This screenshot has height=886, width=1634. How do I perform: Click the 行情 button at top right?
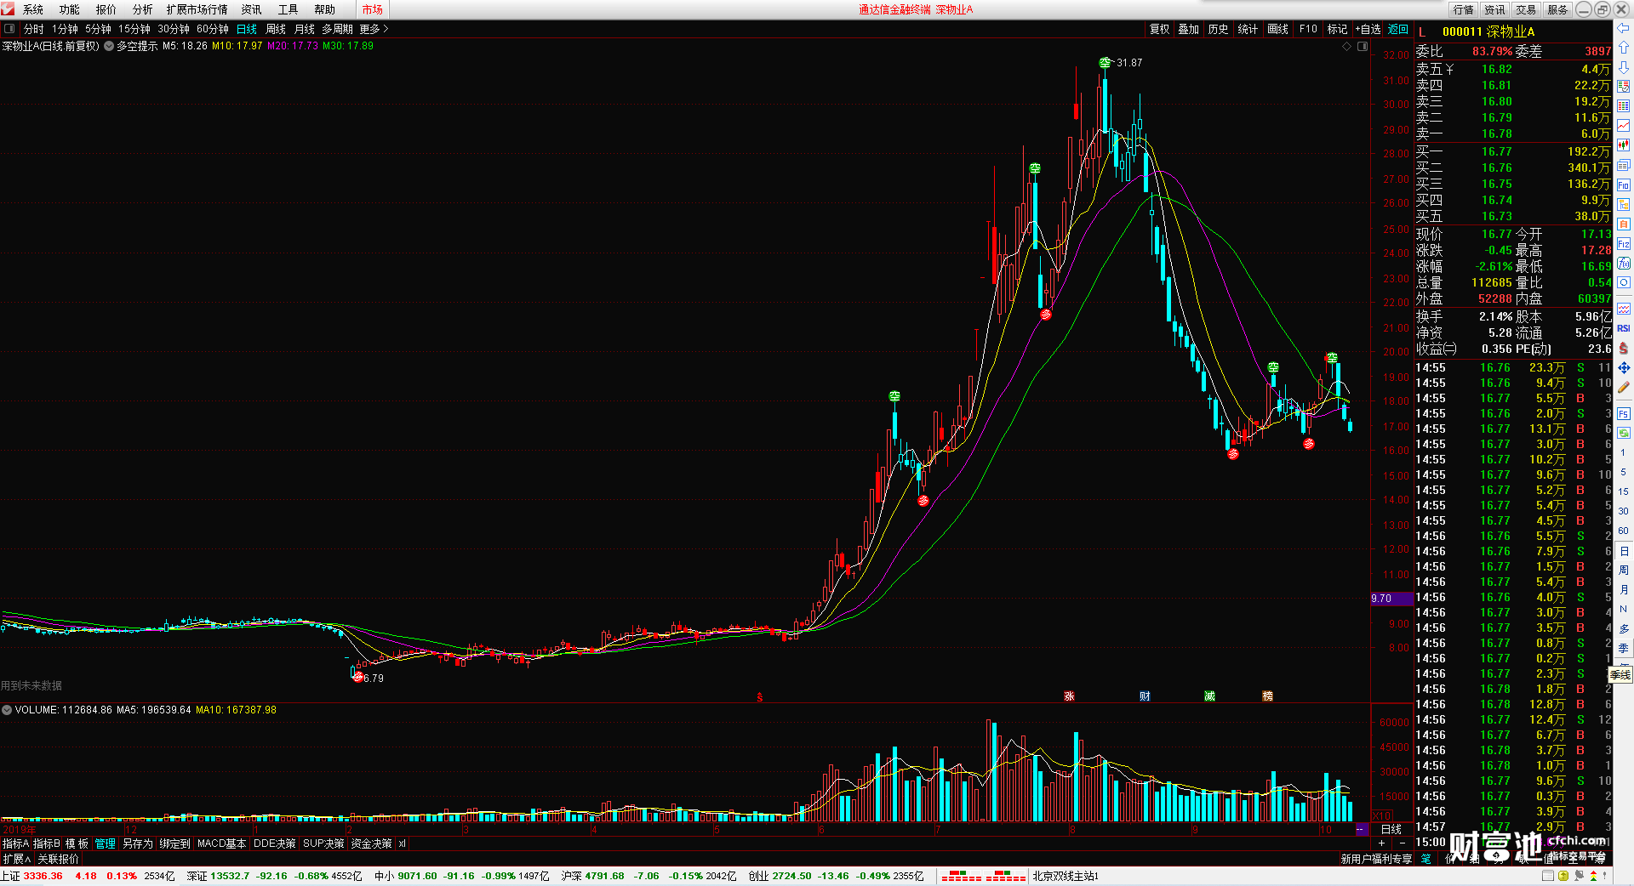(1463, 9)
